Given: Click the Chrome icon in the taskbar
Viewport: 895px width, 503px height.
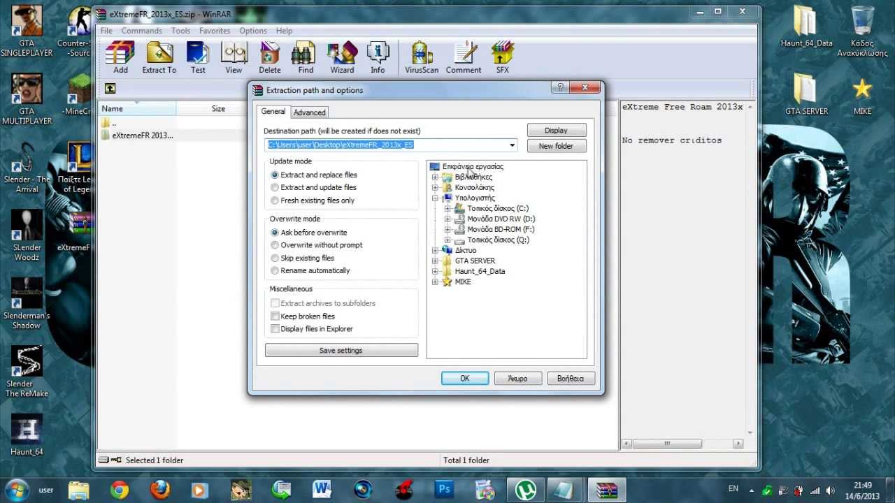Looking at the screenshot, I should coord(120,489).
